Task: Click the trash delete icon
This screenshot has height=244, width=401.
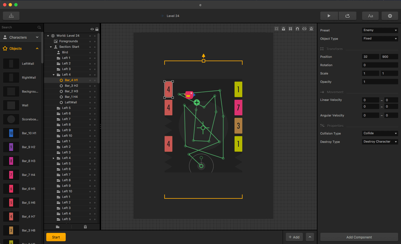Action: [85, 227]
